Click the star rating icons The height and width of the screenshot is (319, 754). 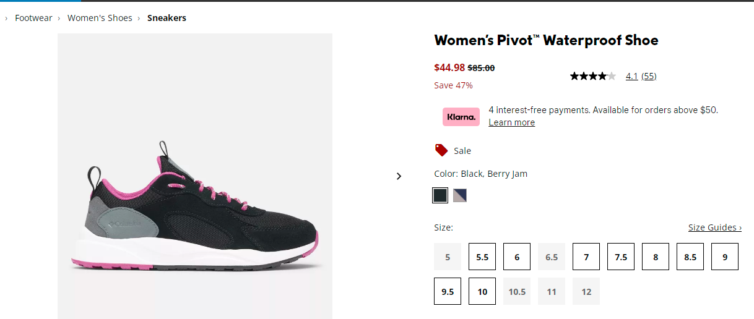coord(593,76)
